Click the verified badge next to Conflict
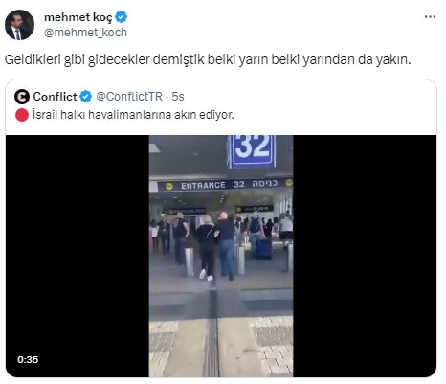Image resolution: width=446 pixels, height=384 pixels. [x=85, y=97]
